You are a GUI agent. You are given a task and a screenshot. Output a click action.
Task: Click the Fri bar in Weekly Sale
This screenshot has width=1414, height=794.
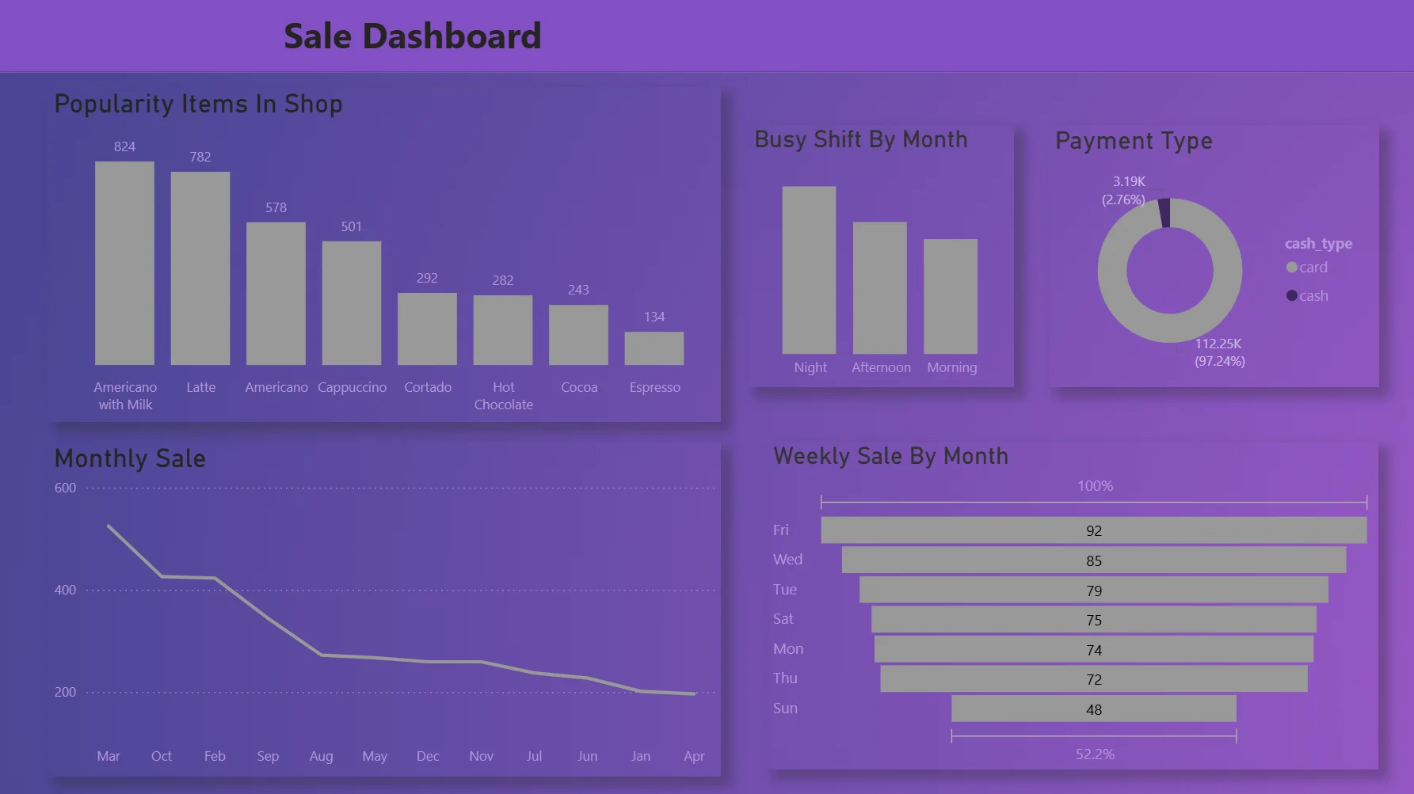click(1093, 530)
